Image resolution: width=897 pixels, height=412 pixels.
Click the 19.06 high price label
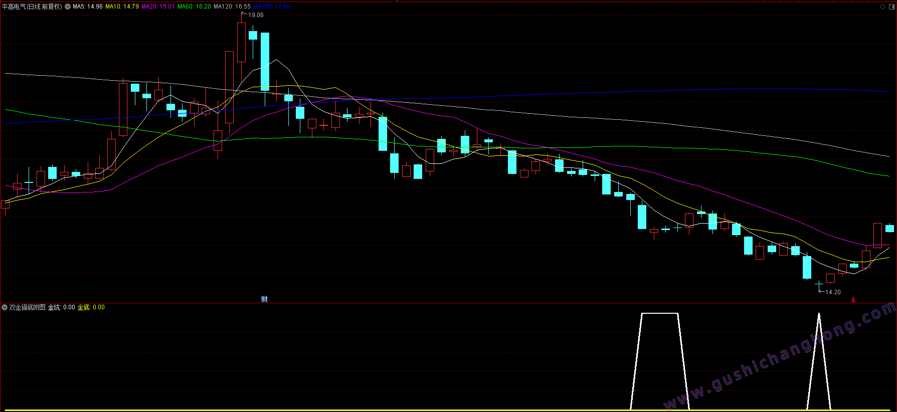[x=256, y=15]
